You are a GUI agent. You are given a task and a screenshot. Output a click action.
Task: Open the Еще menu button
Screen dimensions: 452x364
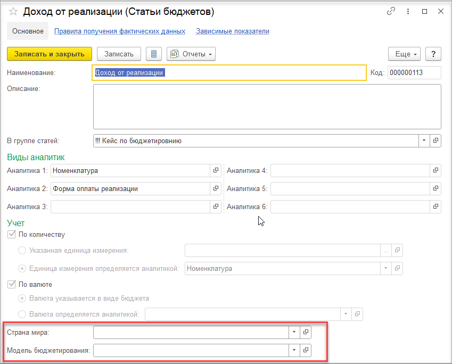(405, 54)
